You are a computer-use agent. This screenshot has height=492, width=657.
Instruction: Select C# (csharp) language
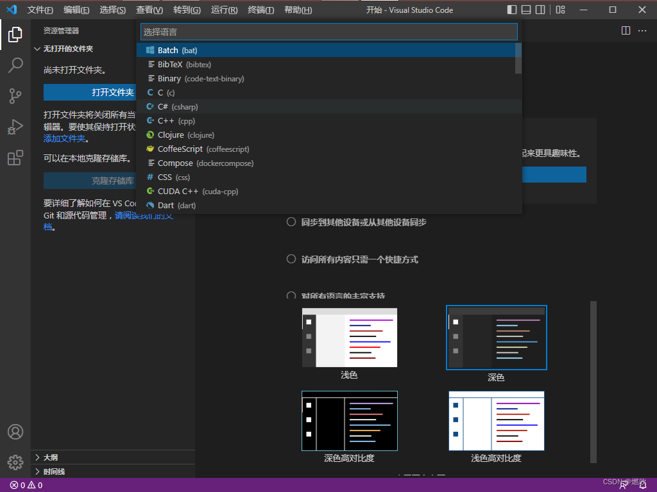coord(329,107)
